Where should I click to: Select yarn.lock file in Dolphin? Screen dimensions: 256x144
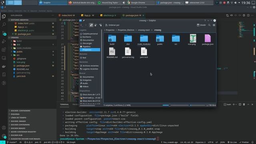tap(144, 53)
